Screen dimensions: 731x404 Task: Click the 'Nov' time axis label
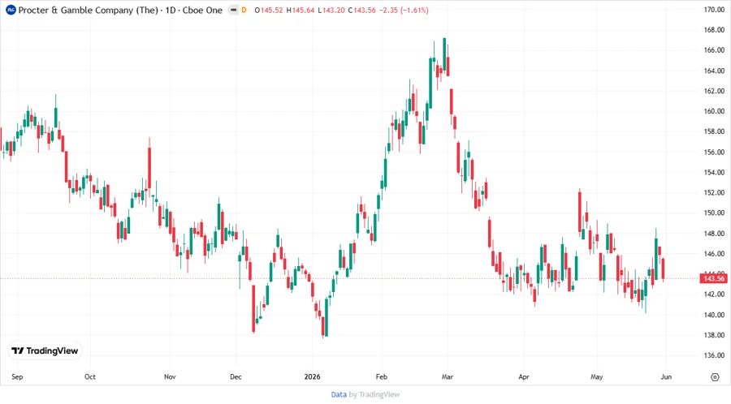pos(170,376)
